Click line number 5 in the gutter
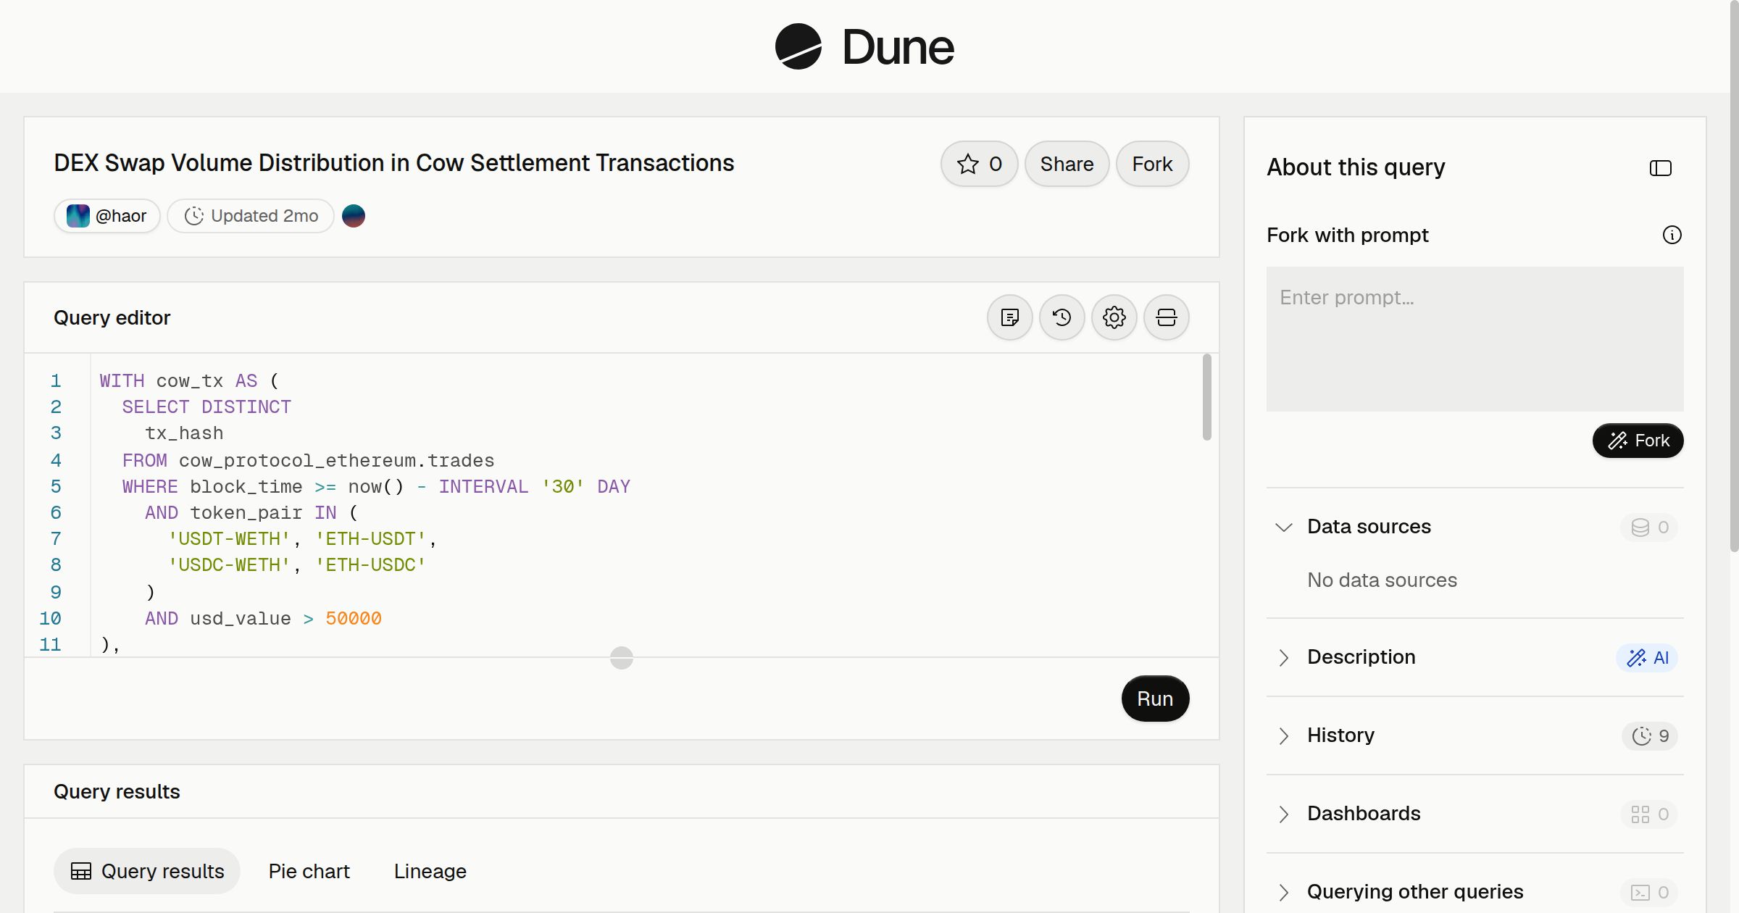Viewport: 1739px width, 913px height. (56, 486)
